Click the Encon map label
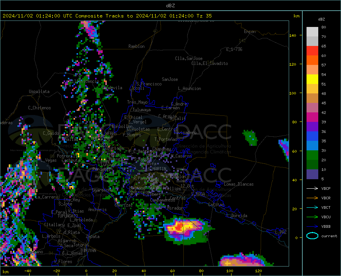The width and height of the screenshot is (341, 276). (250, 32)
